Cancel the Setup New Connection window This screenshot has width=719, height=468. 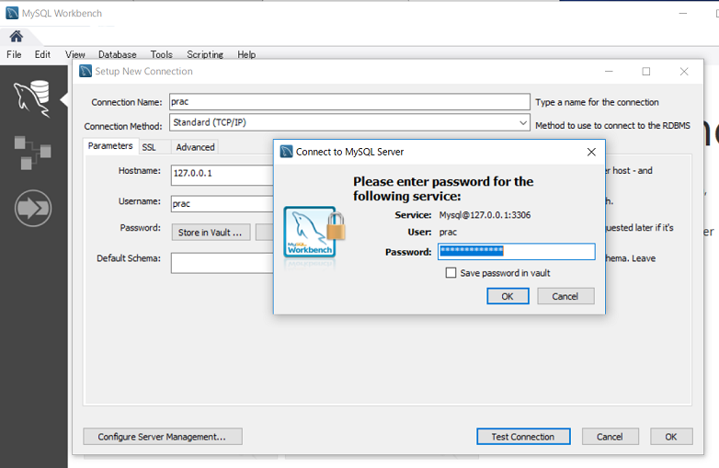click(x=610, y=437)
